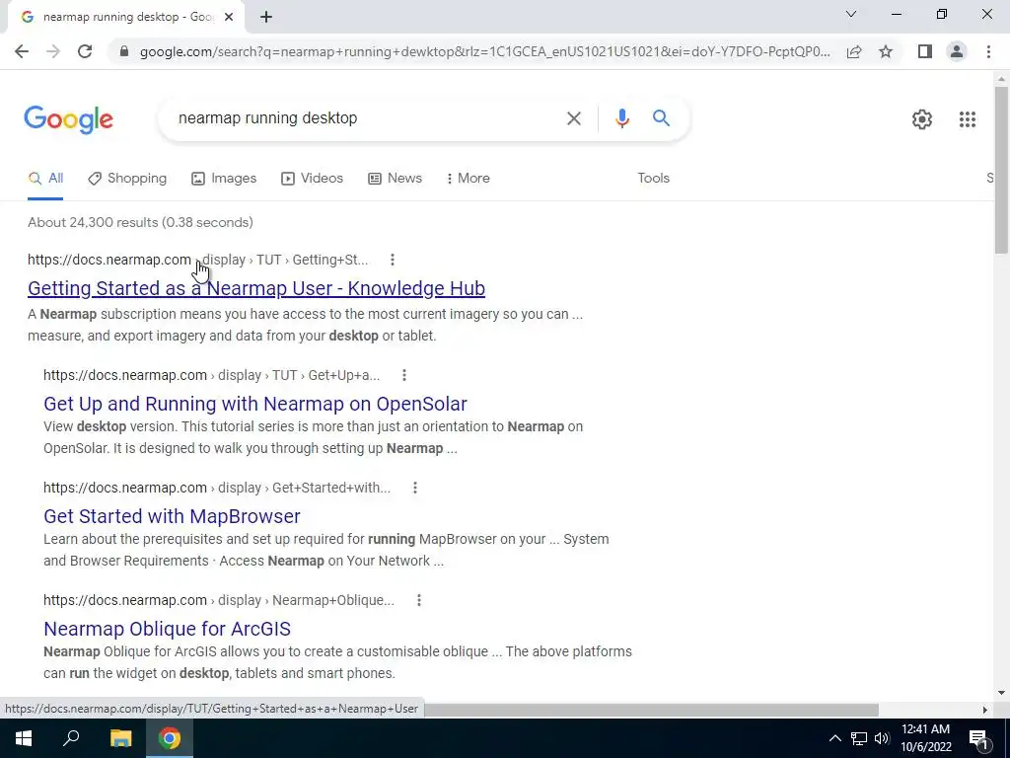Open options for Nearmap Oblique result
Viewport: 1010px width, 758px height.
(418, 600)
